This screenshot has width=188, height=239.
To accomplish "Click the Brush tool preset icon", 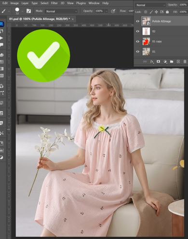I will (x=3, y=11).
